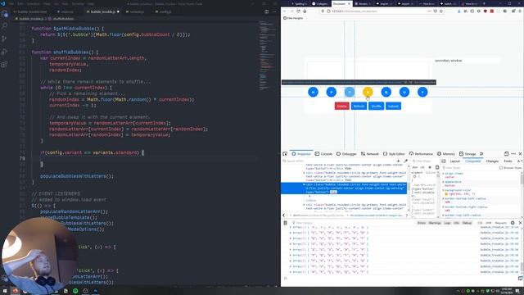The image size is (524, 295).
Task: Toggle the Inspector three-pane sidebar icon
Action: click(x=444, y=161)
